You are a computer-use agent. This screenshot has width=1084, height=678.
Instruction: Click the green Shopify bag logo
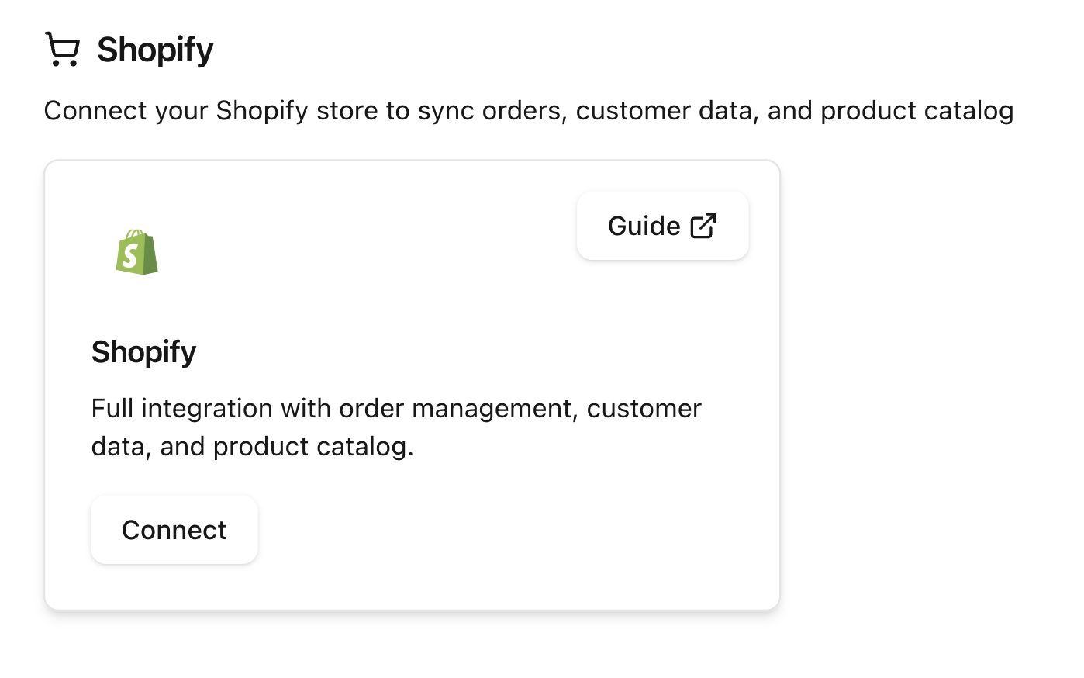click(x=136, y=252)
